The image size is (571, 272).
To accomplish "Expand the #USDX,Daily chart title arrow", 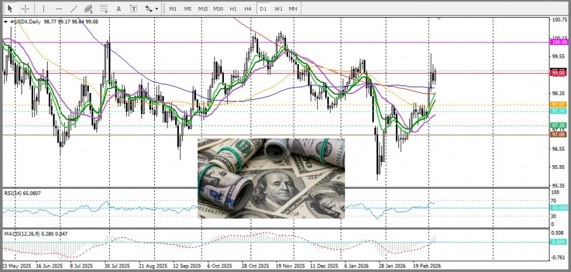I will tap(6, 22).
